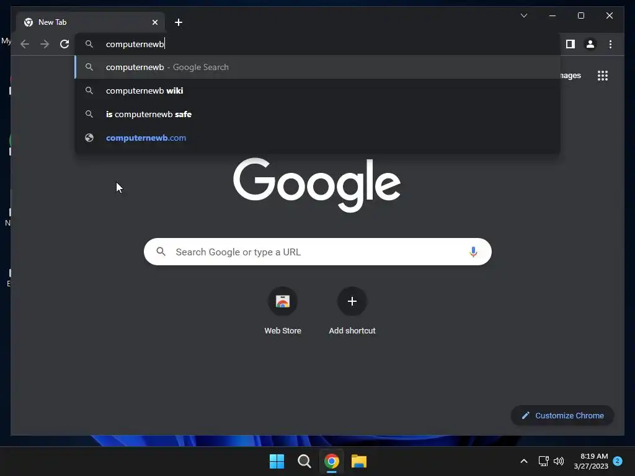635x476 pixels.
Task: Open Windows Search from the taskbar
Action: pyautogui.click(x=304, y=461)
